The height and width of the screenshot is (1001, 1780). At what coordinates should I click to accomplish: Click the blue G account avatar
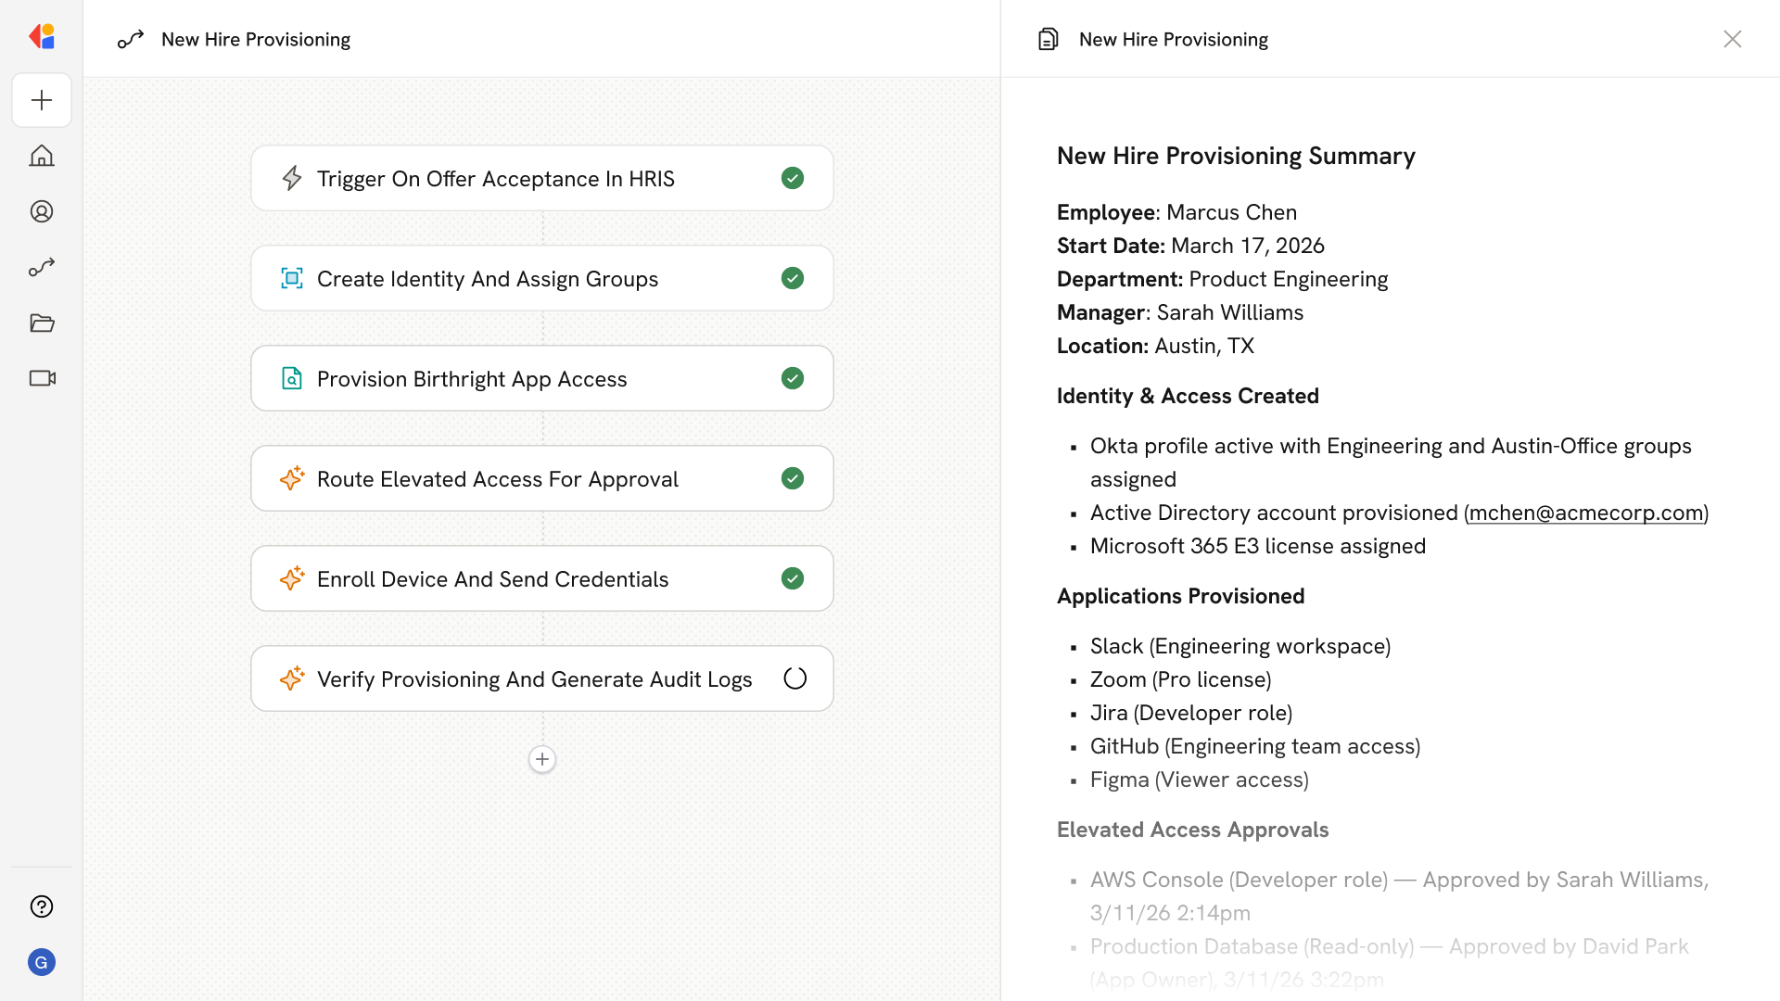pyautogui.click(x=42, y=962)
